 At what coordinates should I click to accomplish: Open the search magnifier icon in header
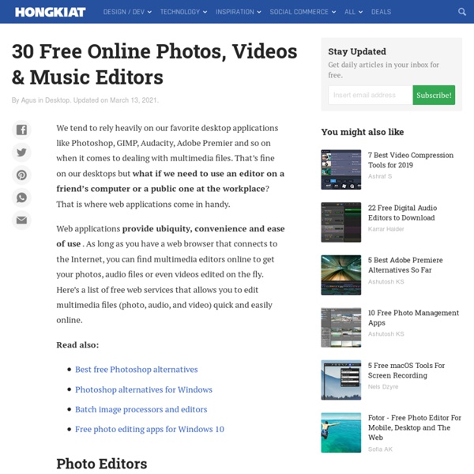pyautogui.click(x=461, y=12)
